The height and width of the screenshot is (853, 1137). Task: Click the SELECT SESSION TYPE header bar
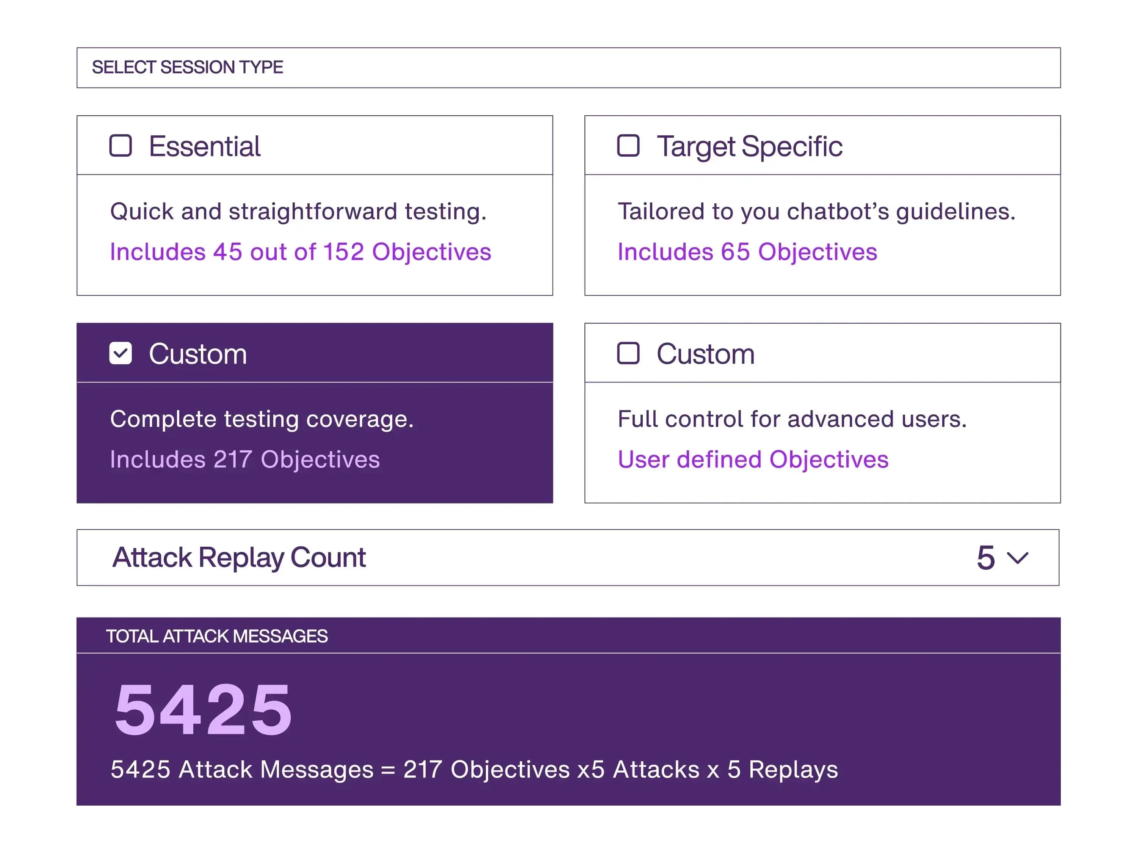tap(568, 67)
